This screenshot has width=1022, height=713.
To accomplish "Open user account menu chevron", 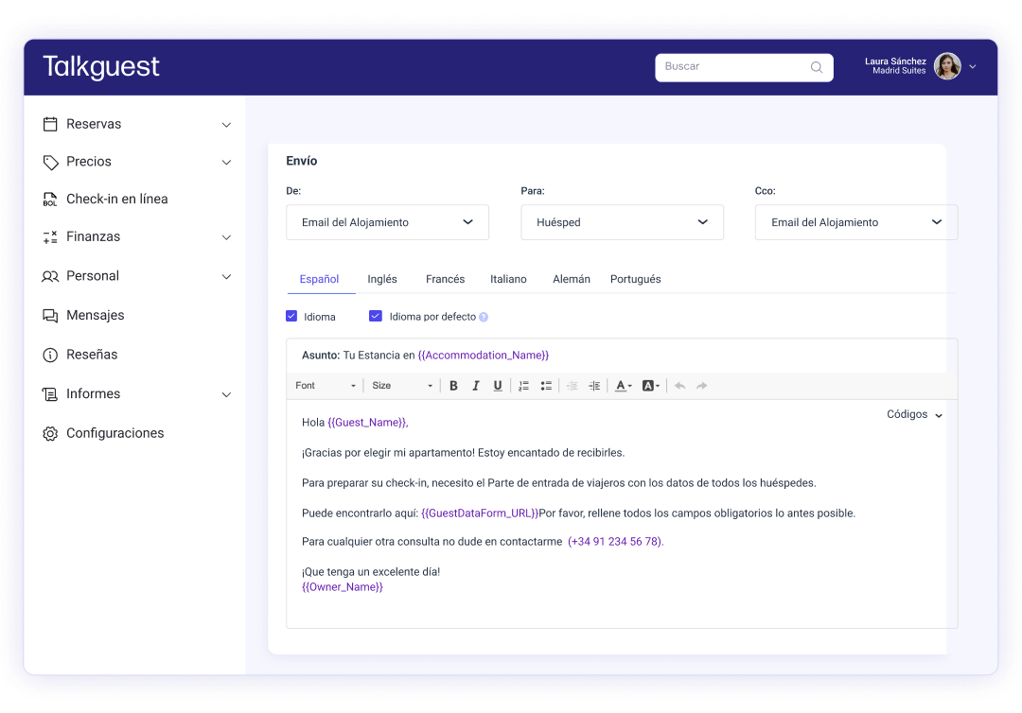I will point(973,66).
